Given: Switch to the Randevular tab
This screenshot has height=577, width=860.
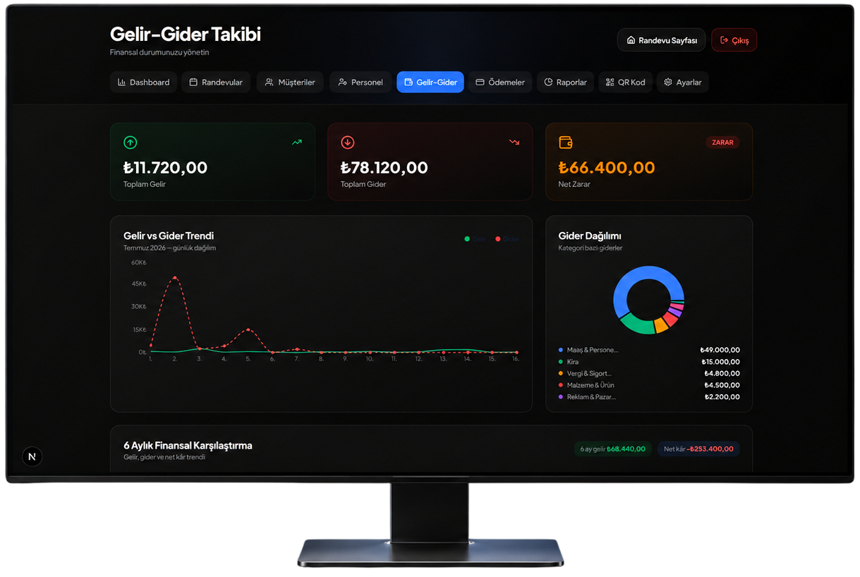Looking at the screenshot, I should 216,83.
